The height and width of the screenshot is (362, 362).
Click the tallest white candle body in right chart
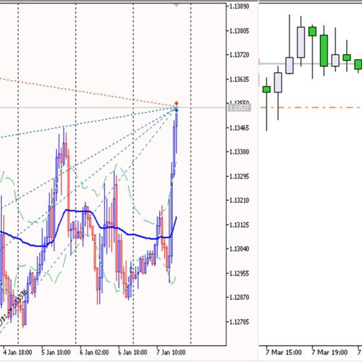click(301, 42)
